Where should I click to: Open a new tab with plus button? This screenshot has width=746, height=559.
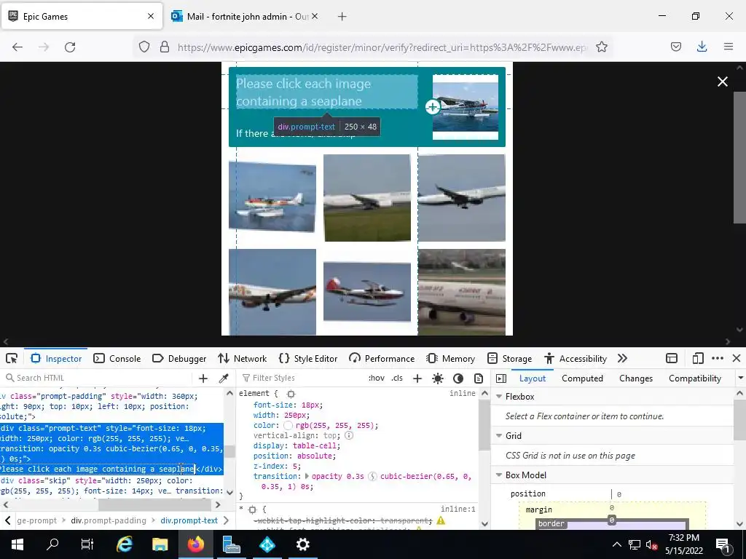(342, 17)
